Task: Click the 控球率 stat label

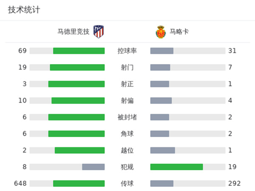Action: pos(127,51)
